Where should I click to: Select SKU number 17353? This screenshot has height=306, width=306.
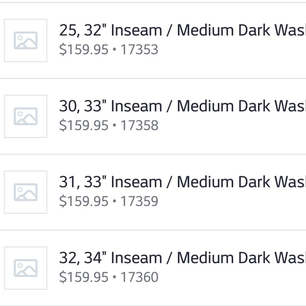[139, 50]
